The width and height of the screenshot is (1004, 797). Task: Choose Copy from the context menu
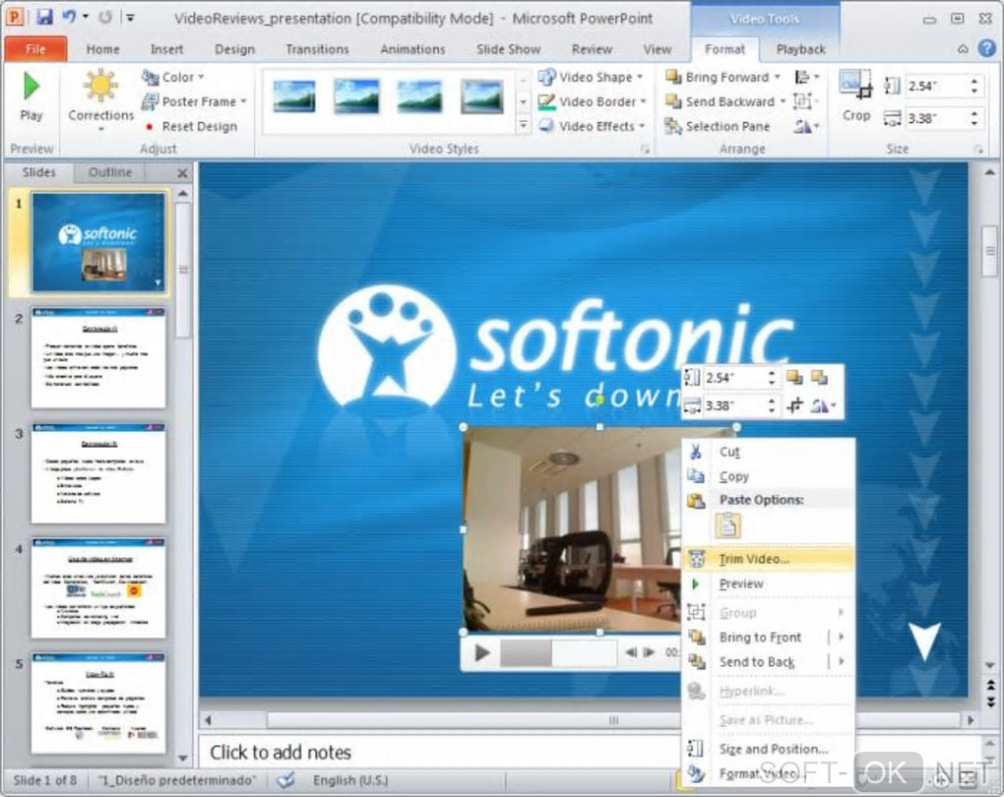tap(769, 476)
